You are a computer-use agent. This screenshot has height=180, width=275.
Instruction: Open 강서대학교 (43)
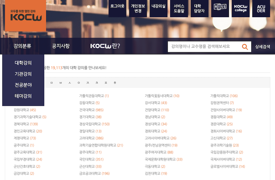coord(156,103)
